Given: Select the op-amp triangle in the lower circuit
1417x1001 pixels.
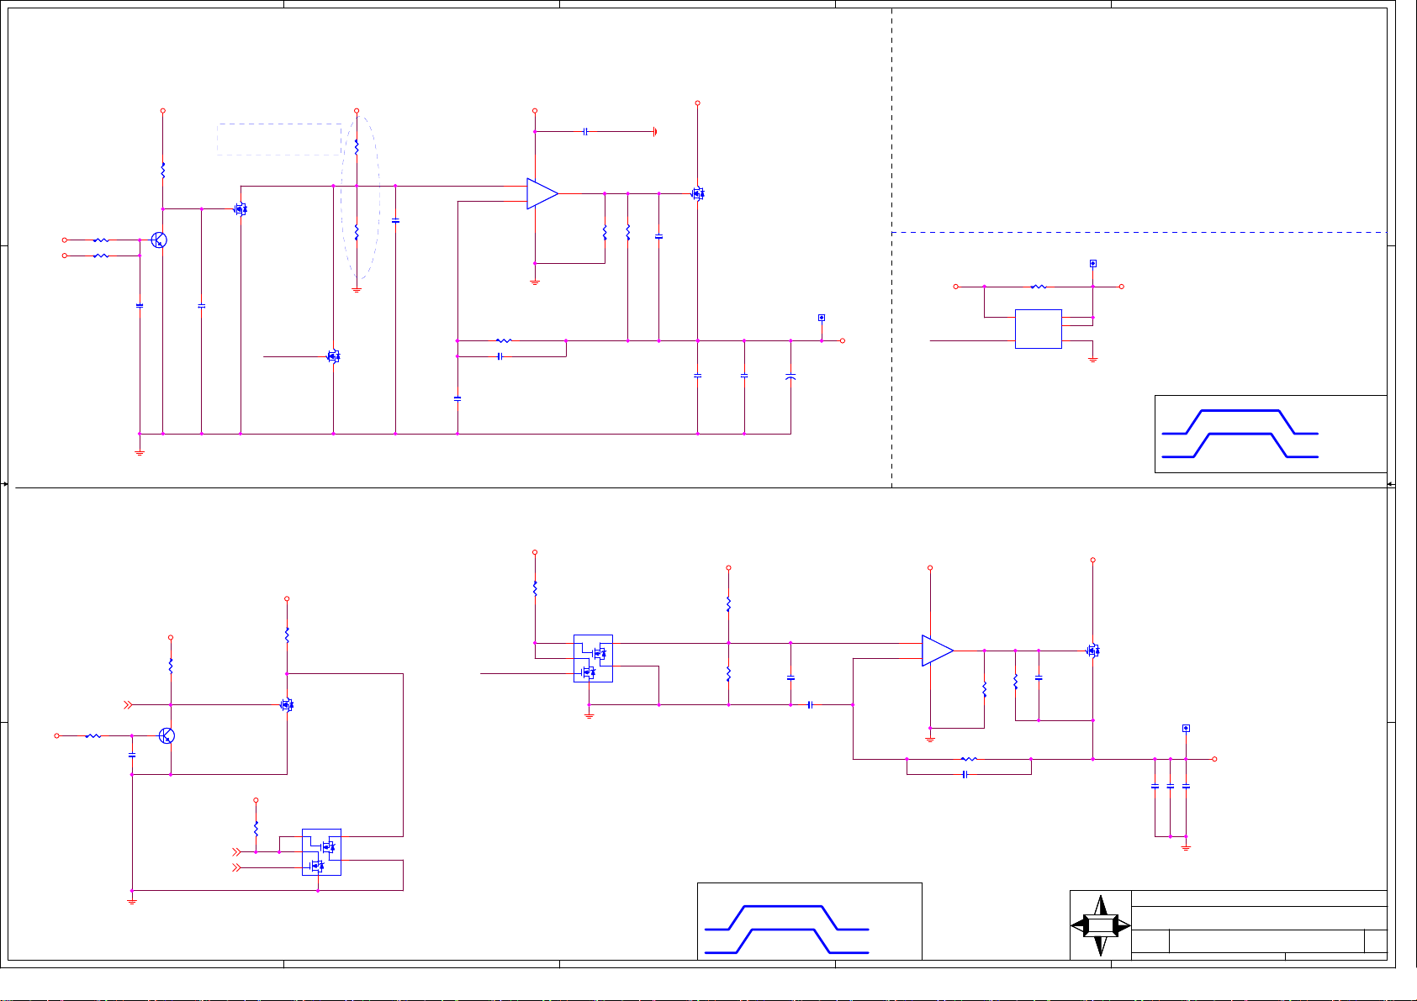Looking at the screenshot, I should point(938,651).
